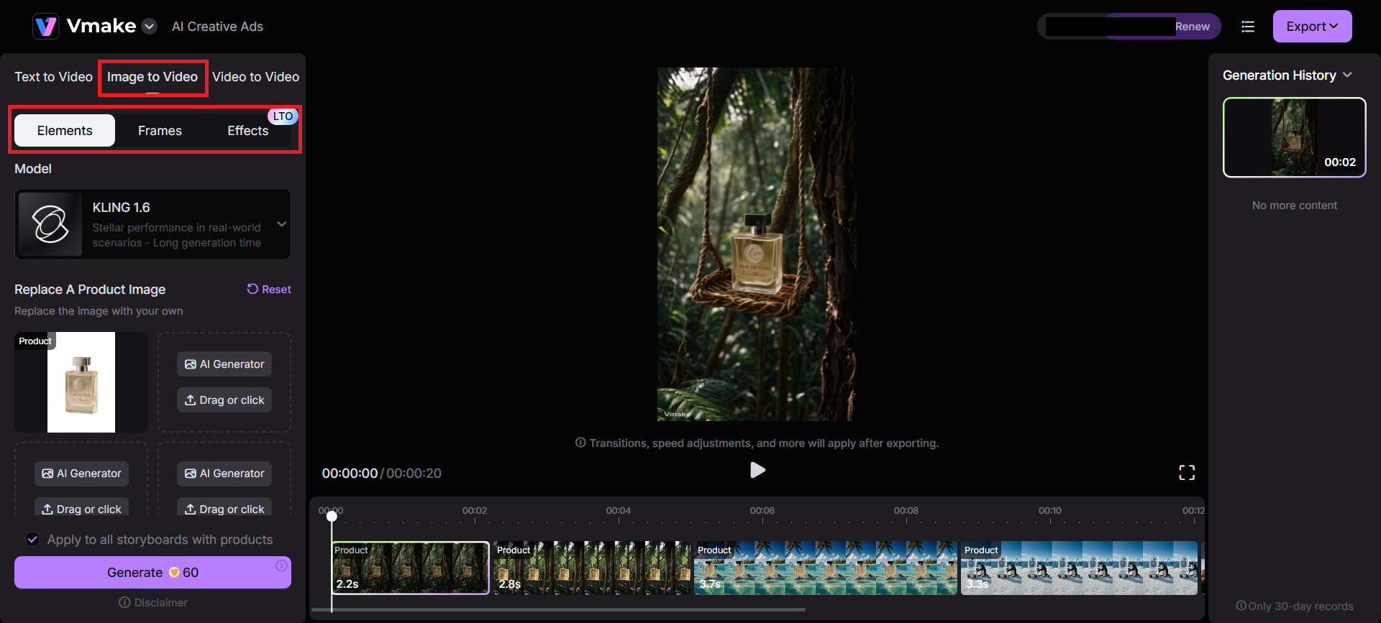Select the 3.7s Product clip in timeline

[824, 568]
